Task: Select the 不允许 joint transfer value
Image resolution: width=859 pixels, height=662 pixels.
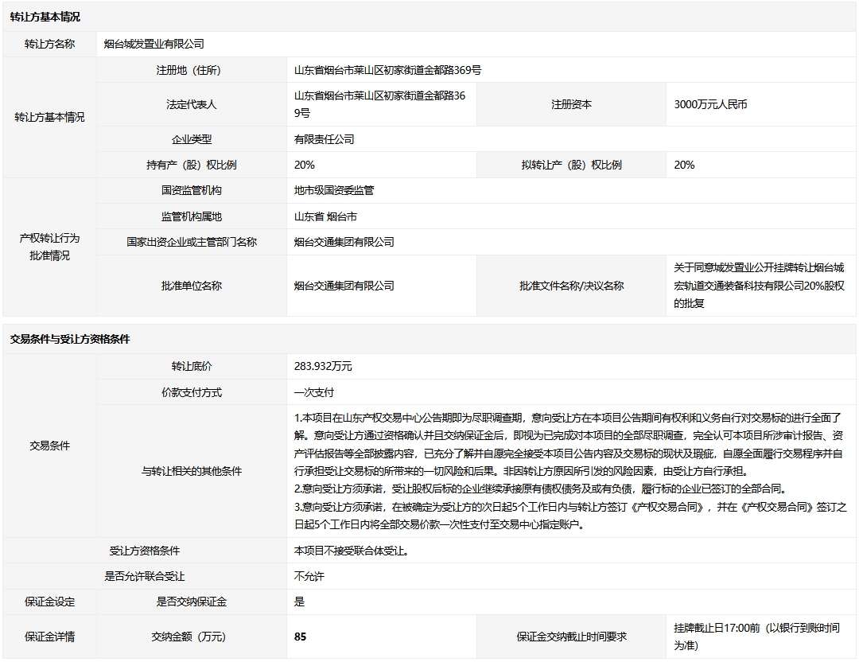Action: (309, 576)
